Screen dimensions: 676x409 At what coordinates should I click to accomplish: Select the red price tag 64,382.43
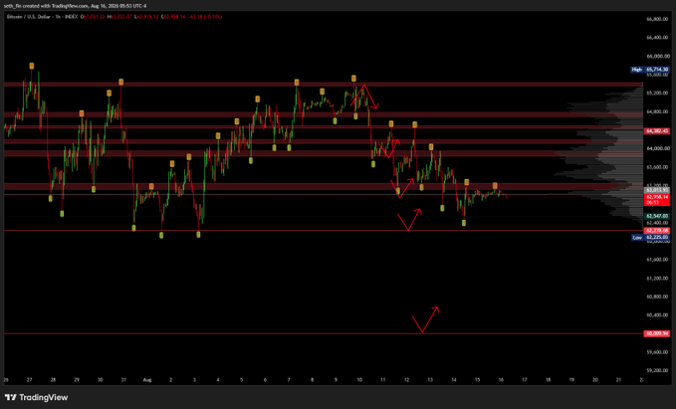[657, 131]
